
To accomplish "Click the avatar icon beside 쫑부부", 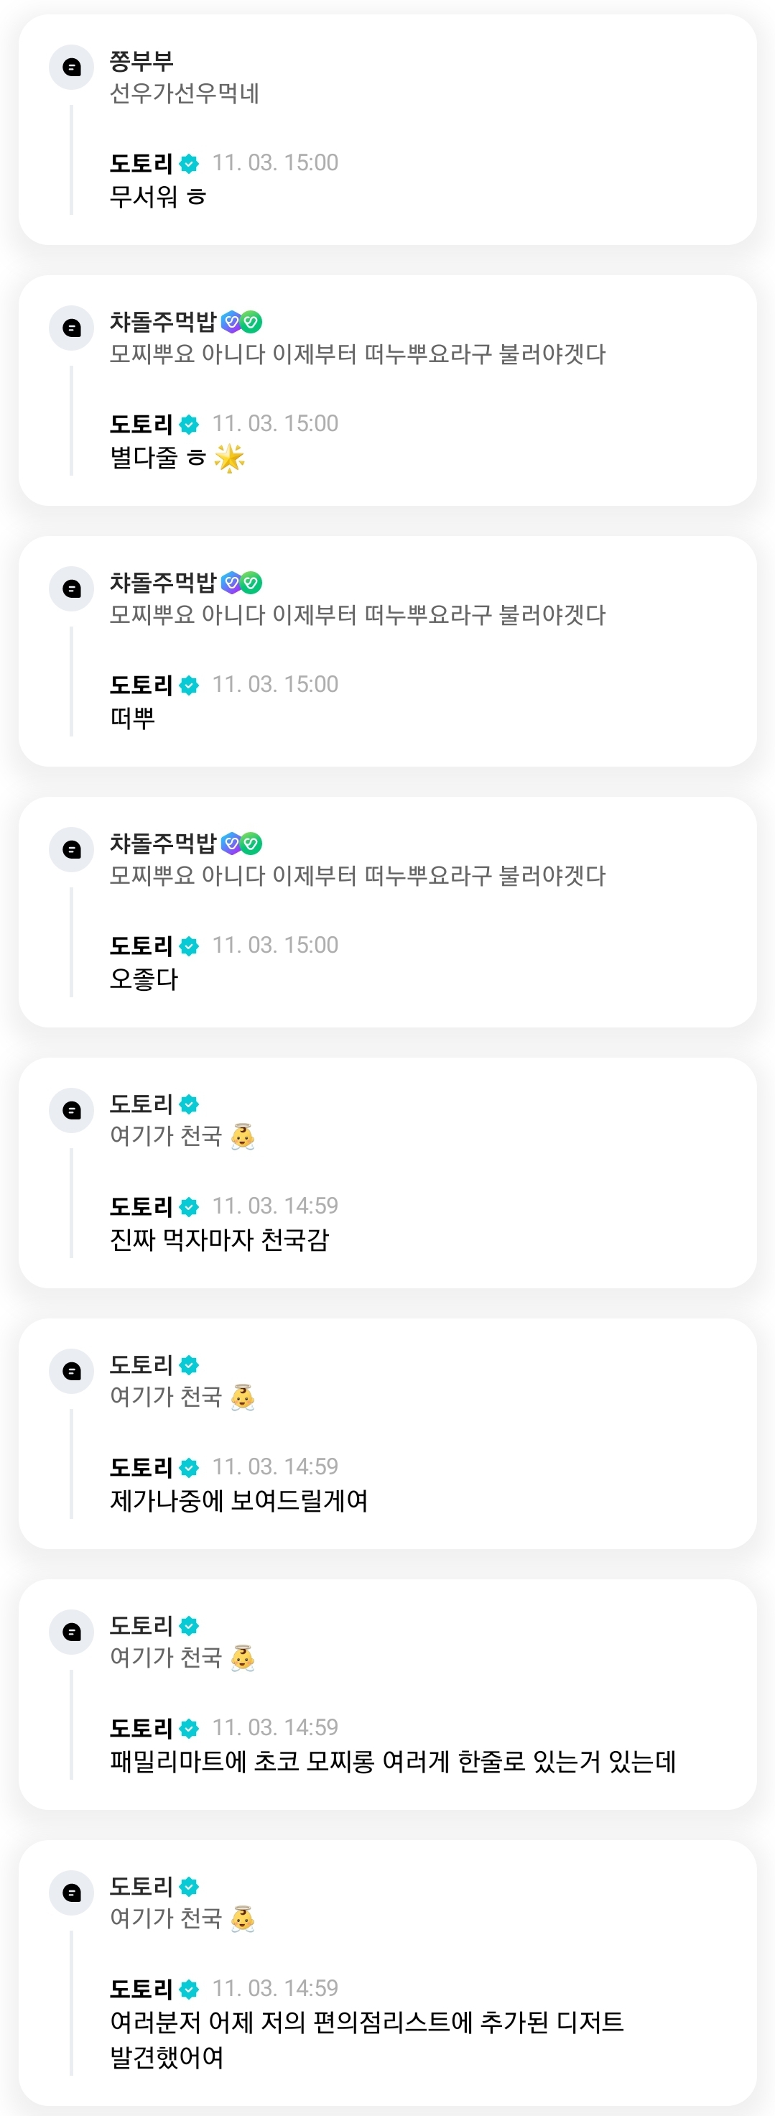I will click(71, 68).
